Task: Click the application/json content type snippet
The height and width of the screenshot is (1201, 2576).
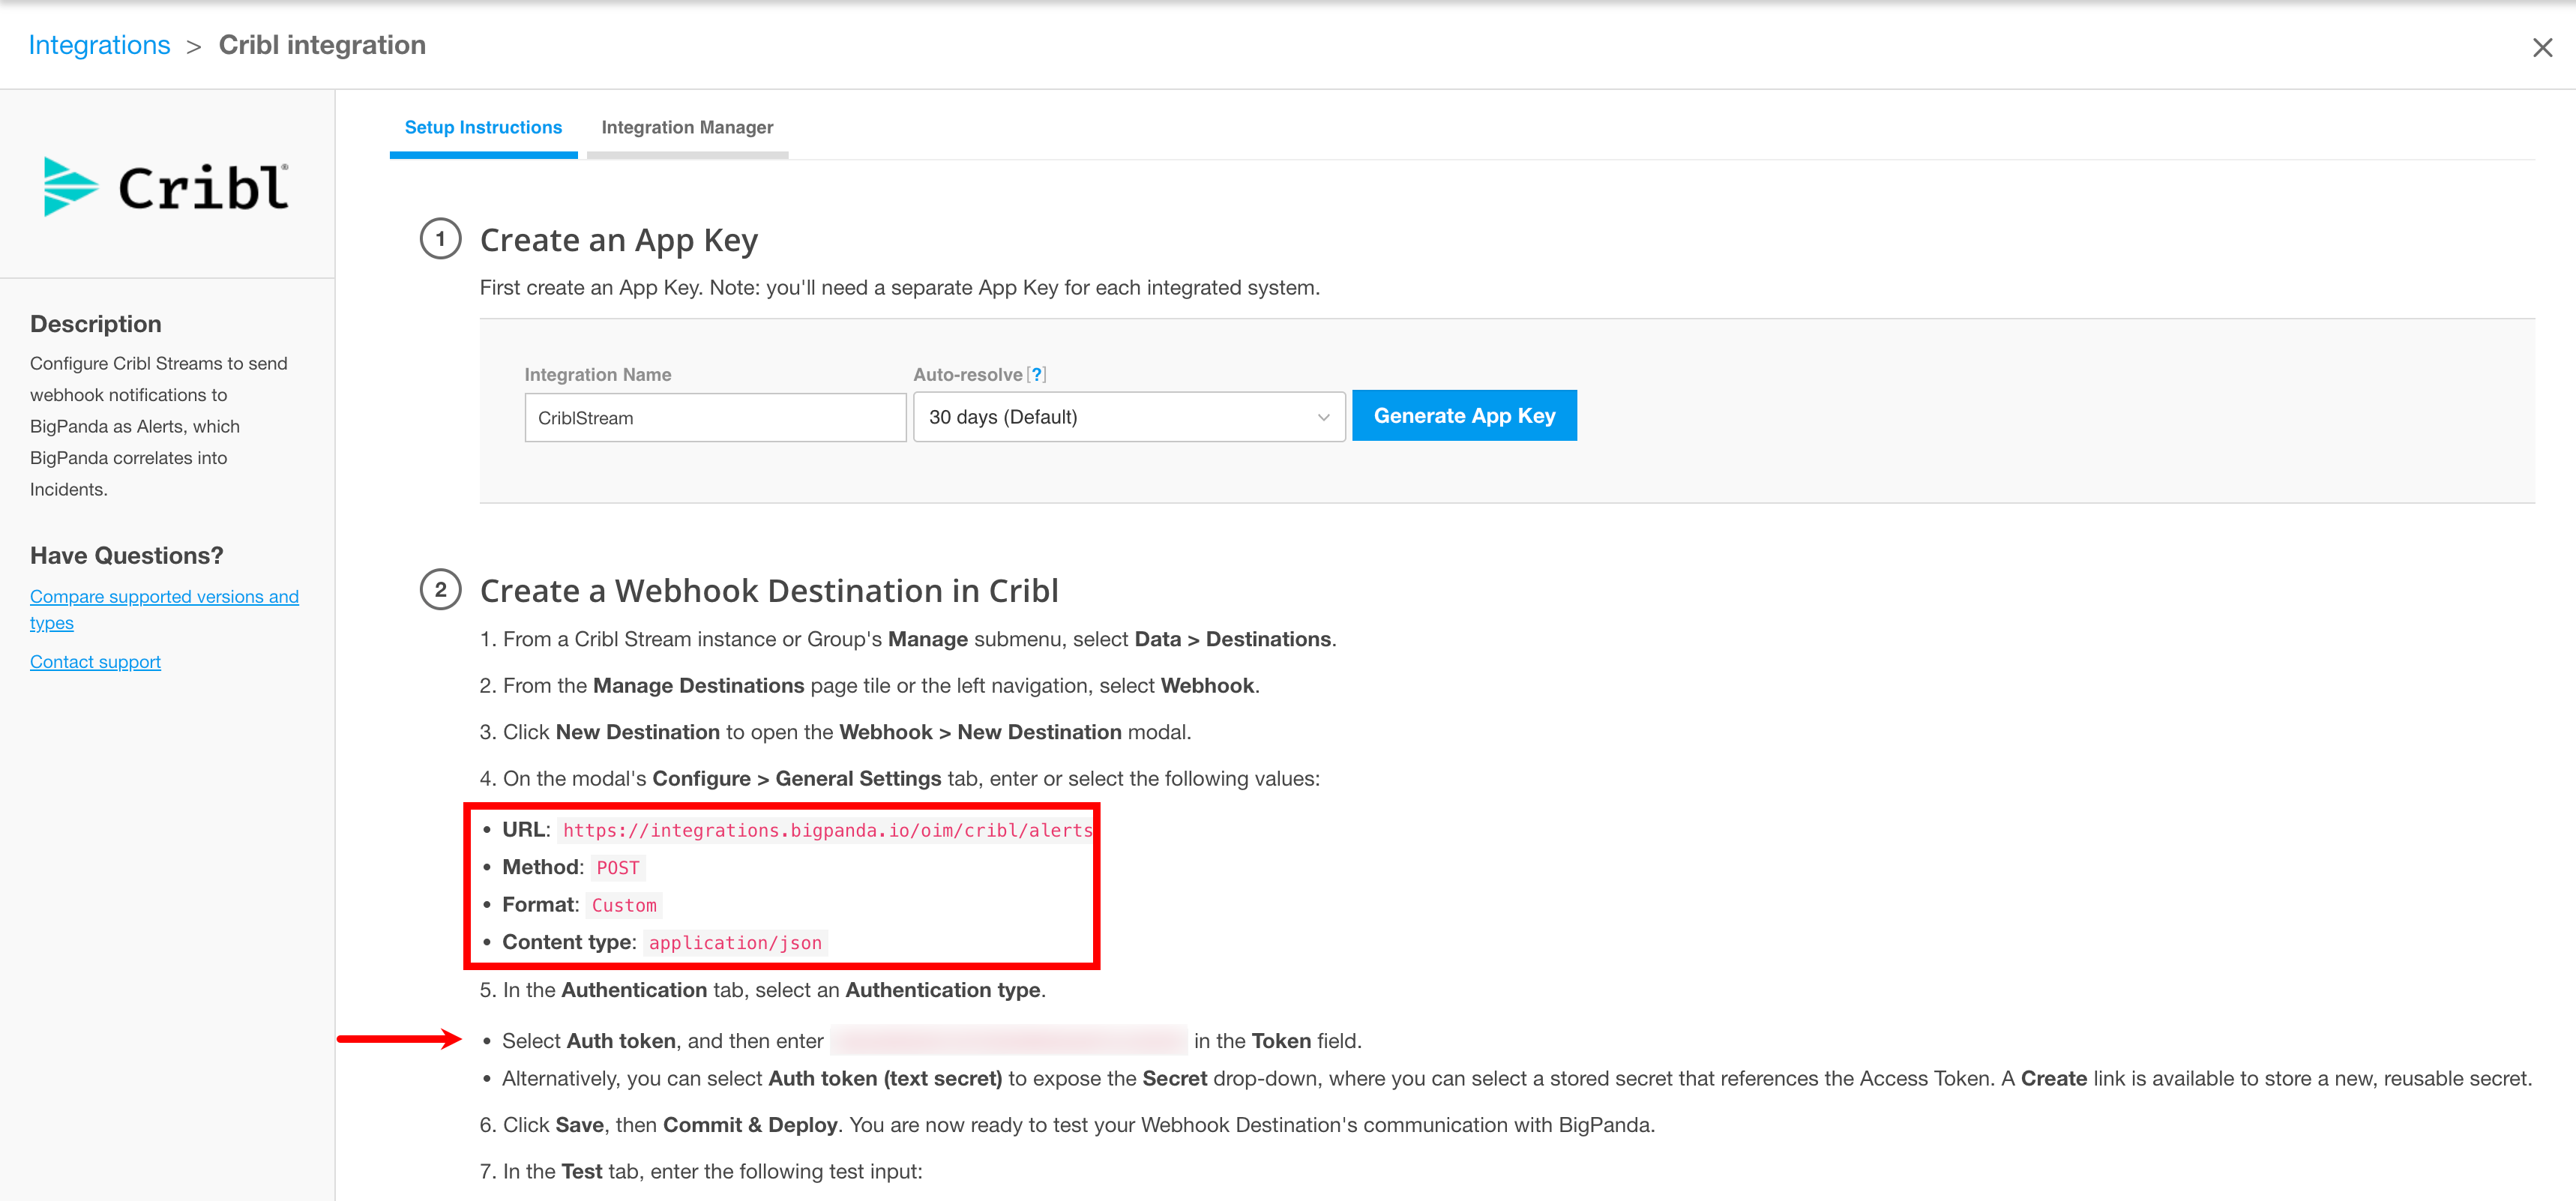Action: [735, 941]
